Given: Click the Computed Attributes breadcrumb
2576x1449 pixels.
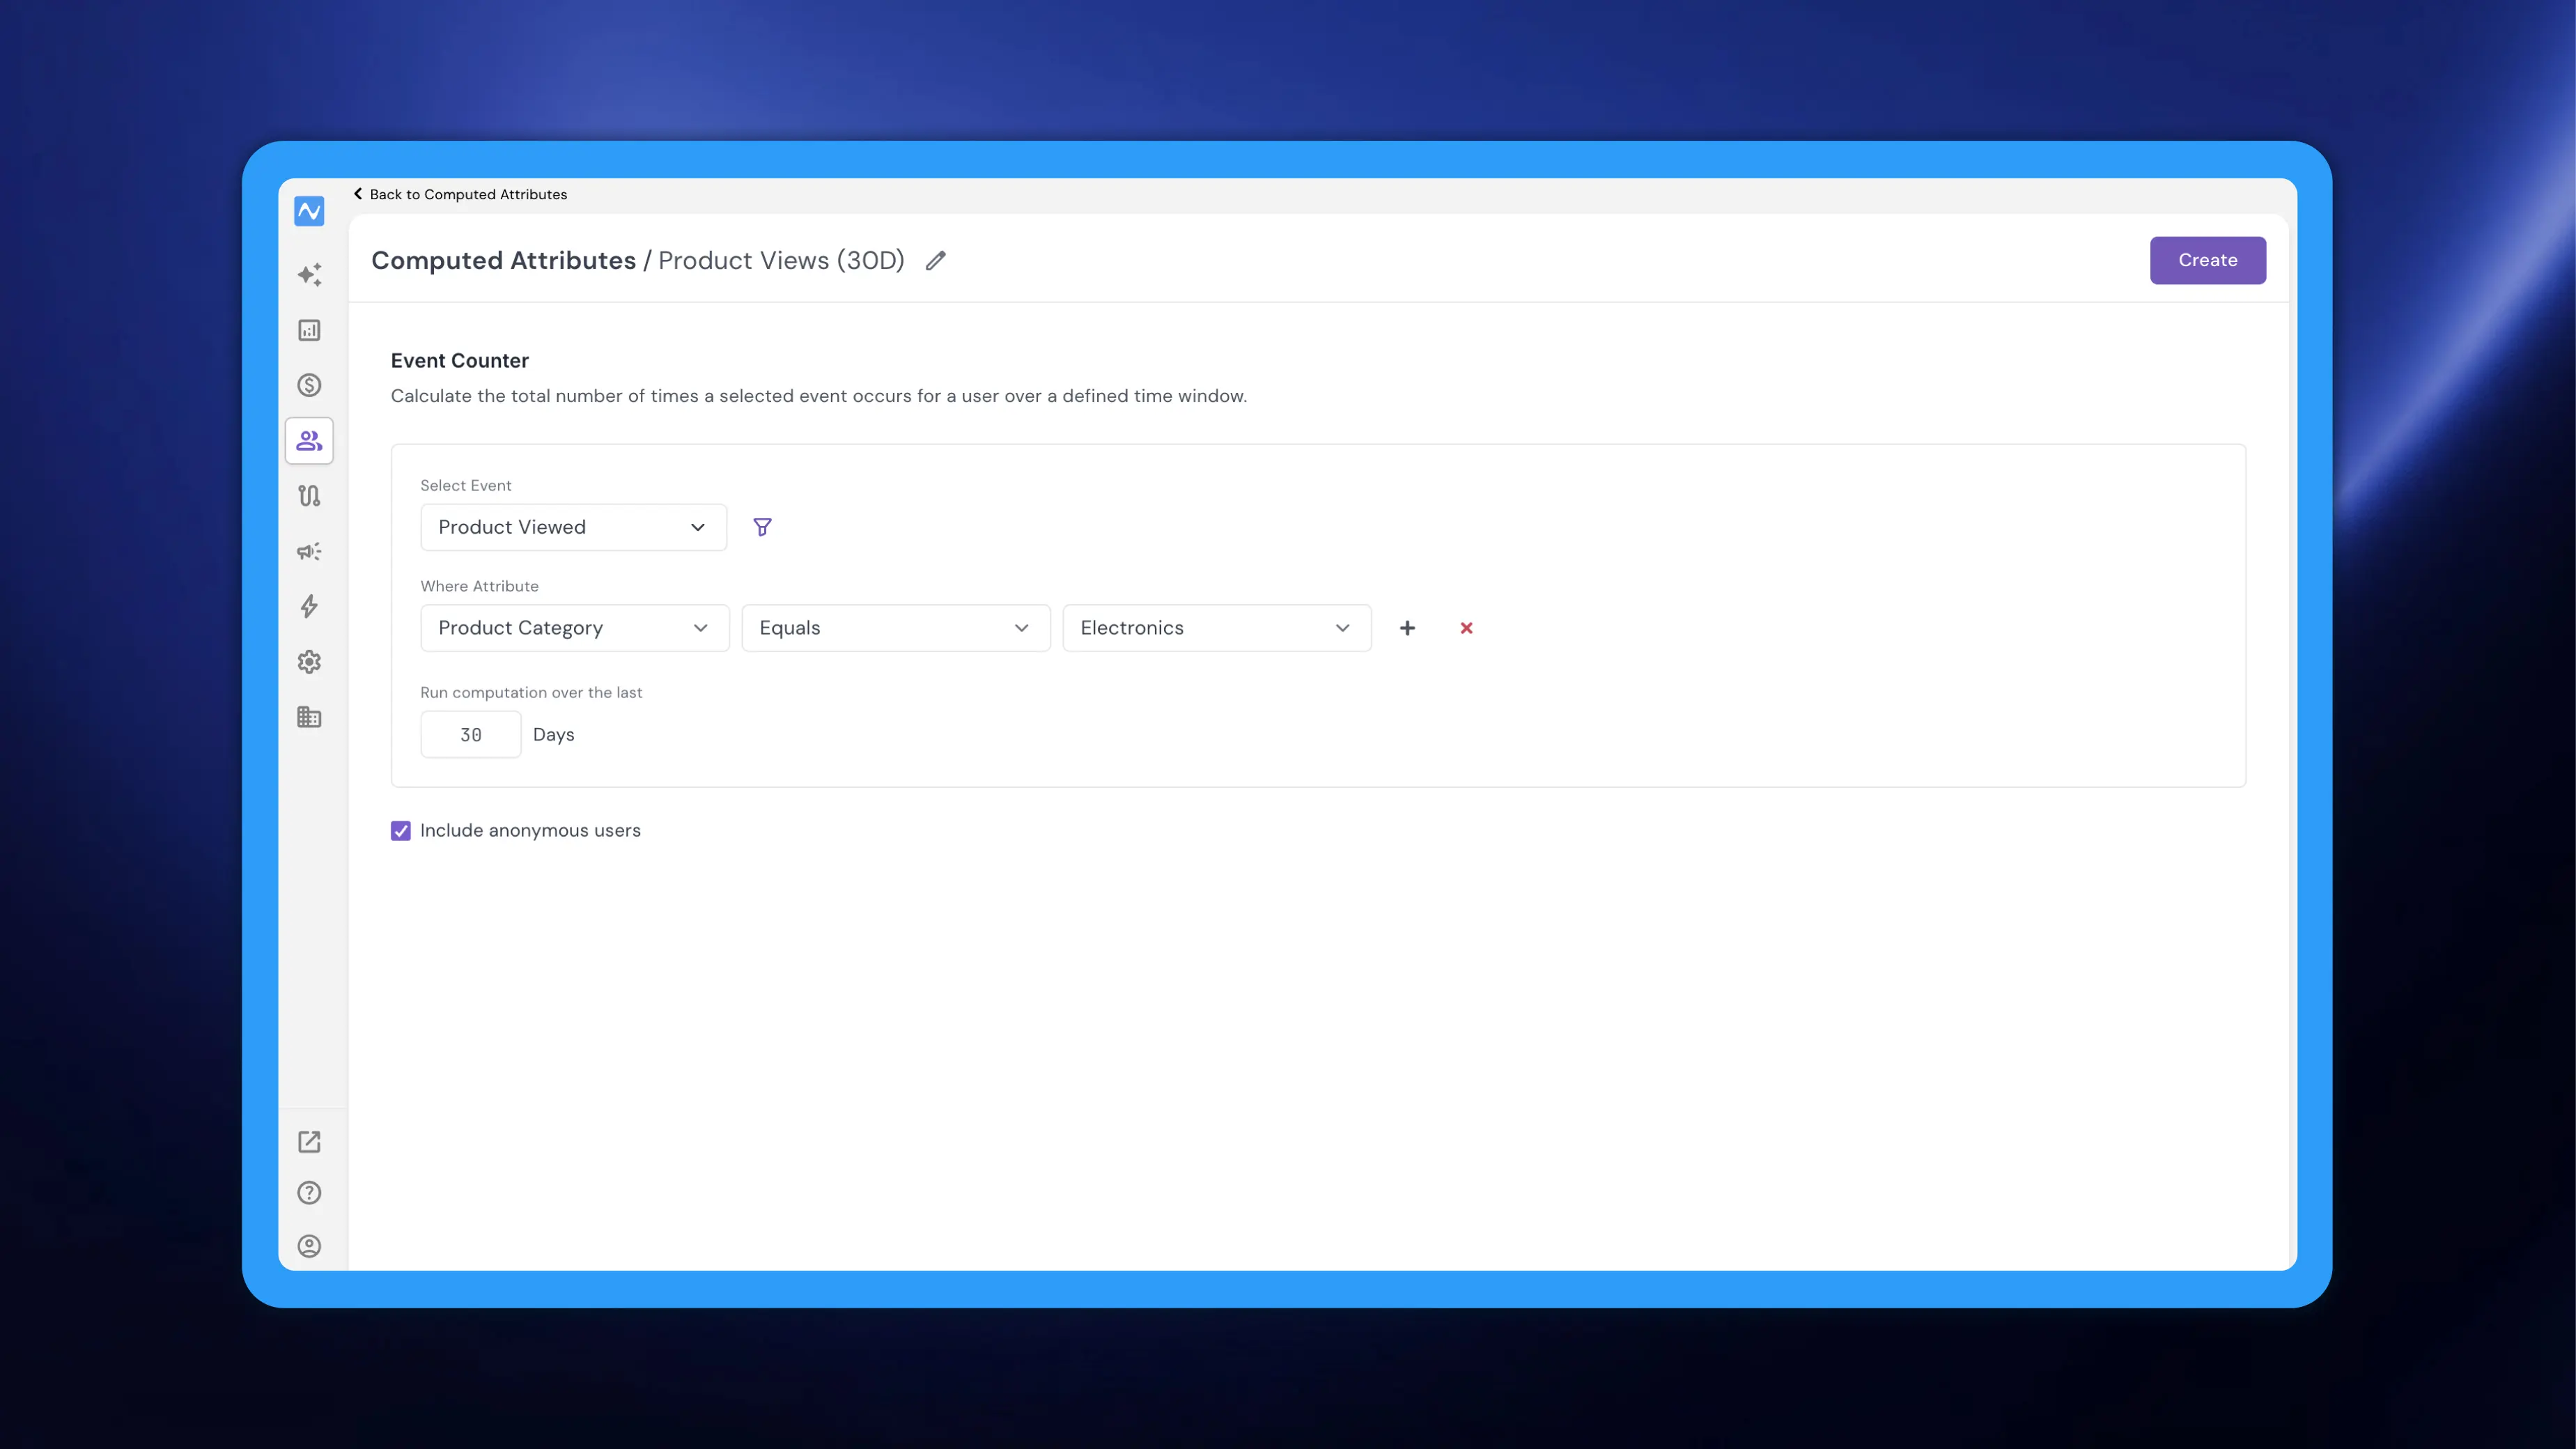Looking at the screenshot, I should click(503, 260).
